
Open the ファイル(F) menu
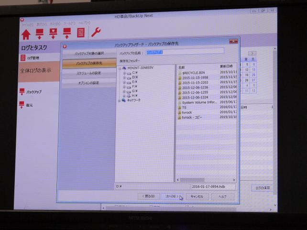click(27, 25)
